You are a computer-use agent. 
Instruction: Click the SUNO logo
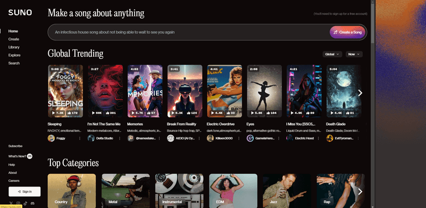click(x=20, y=12)
